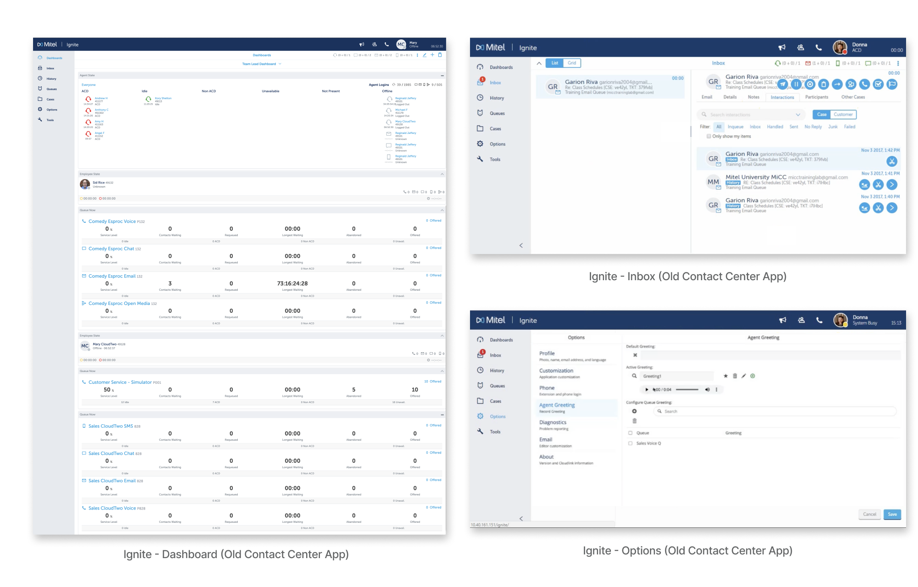Click the star icon beside Greeting1

(726, 376)
